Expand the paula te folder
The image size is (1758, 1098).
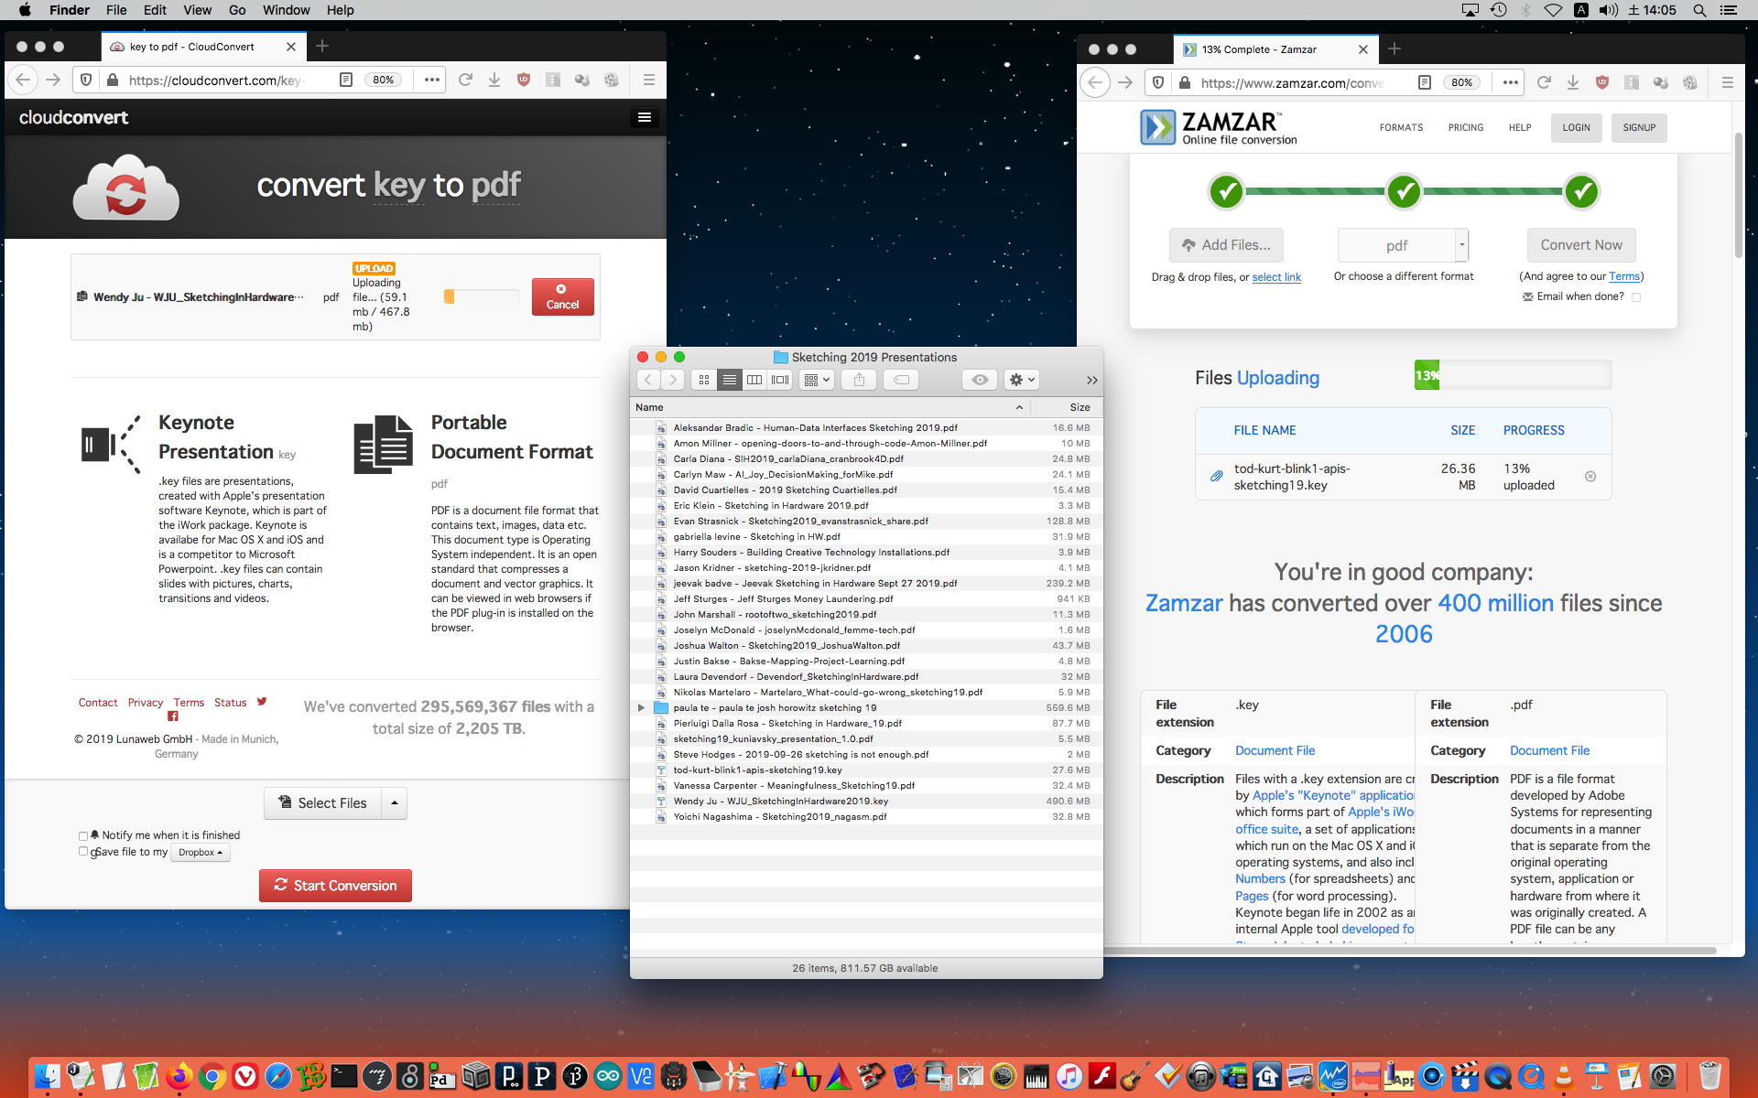641,707
